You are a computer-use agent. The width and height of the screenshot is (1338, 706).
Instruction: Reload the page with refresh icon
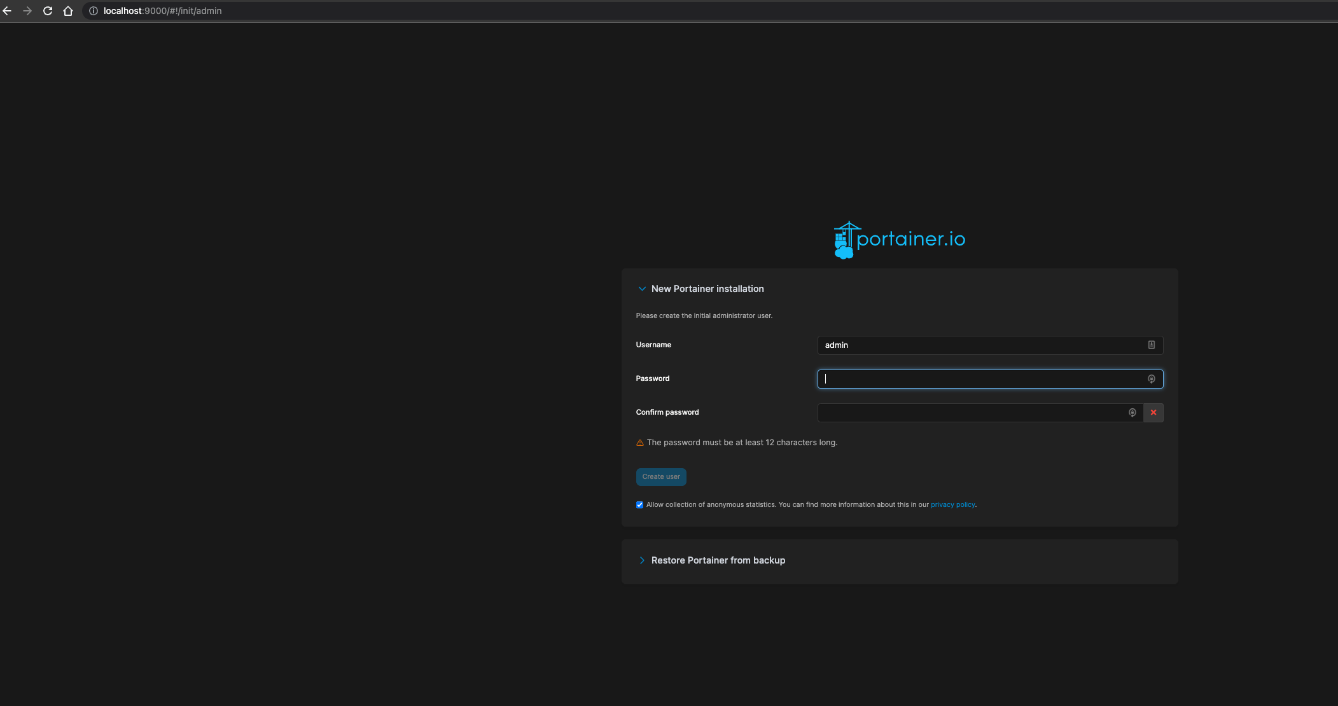pyautogui.click(x=48, y=11)
